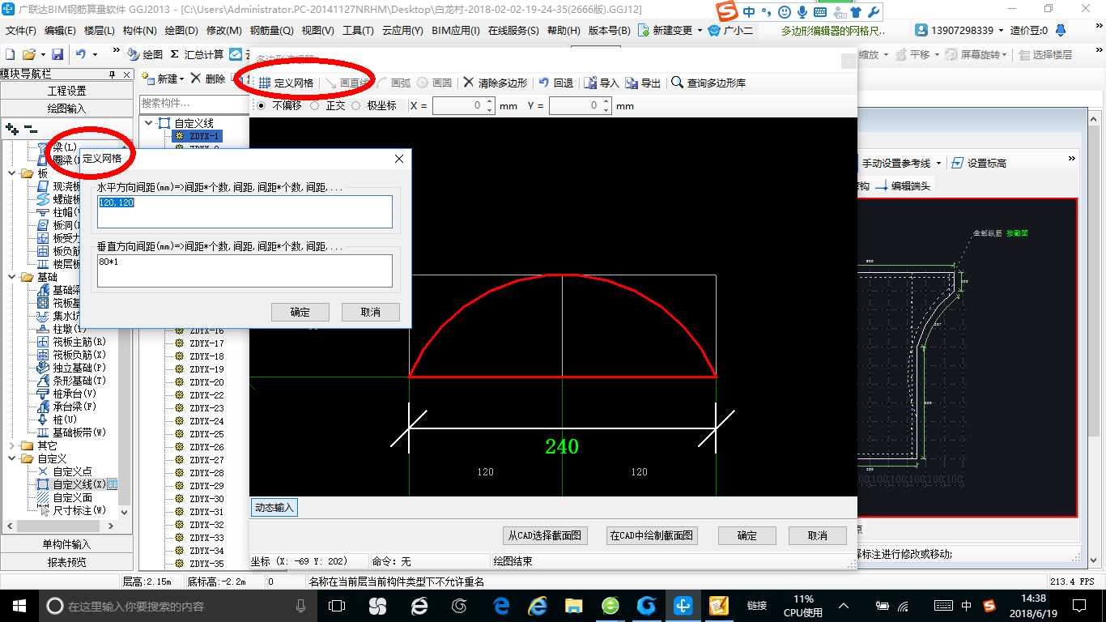This screenshot has width=1106, height=622.
Task: Open the 文件(F) menu
Action: 20,30
